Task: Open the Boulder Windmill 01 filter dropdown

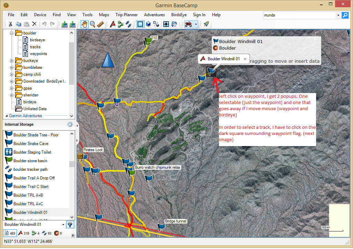Action: 63,225
